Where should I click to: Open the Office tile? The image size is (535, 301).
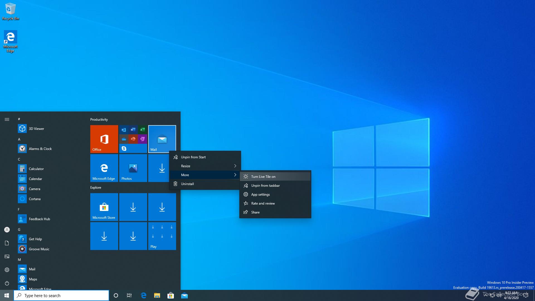[x=104, y=139]
